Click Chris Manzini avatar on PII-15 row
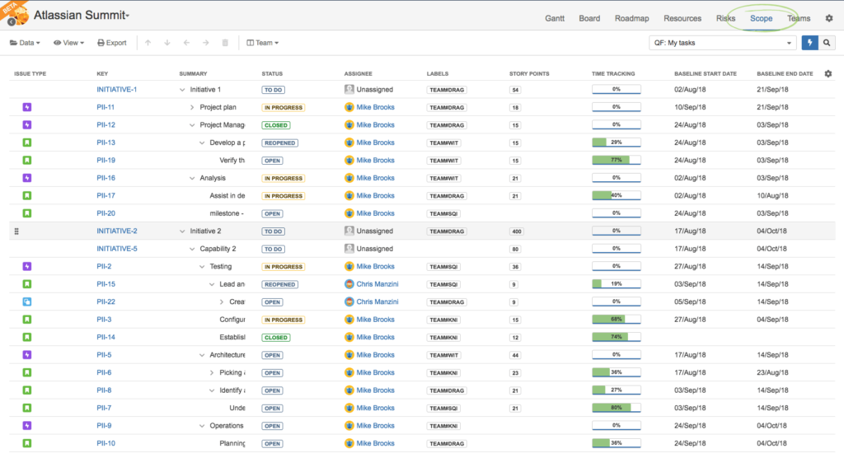Image resolution: width=844 pixels, height=458 pixels. pyautogui.click(x=349, y=284)
